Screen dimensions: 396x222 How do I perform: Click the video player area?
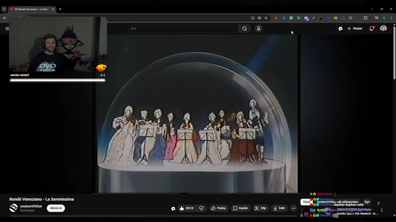(196, 113)
